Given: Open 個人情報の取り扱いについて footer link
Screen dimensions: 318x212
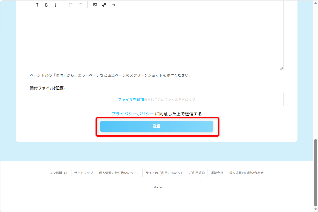Looking at the screenshot, I should click(119, 173).
